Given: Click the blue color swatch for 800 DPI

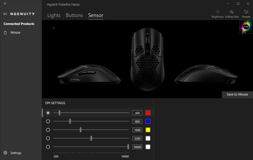Looking at the screenshot, I should [x=148, y=121].
